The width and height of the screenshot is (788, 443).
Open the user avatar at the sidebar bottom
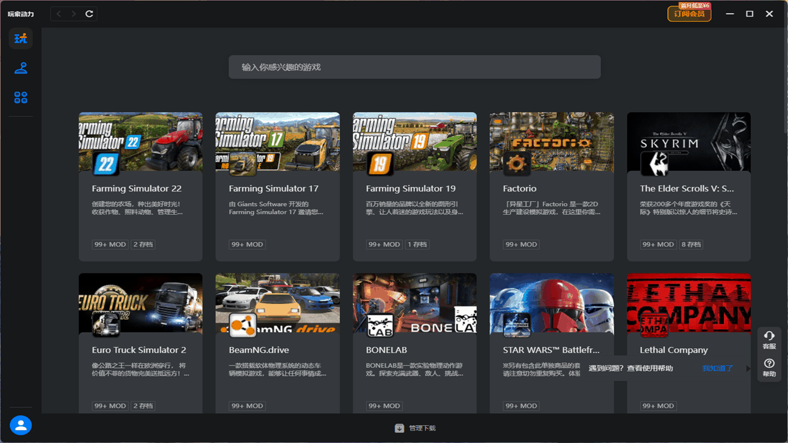[21, 425]
